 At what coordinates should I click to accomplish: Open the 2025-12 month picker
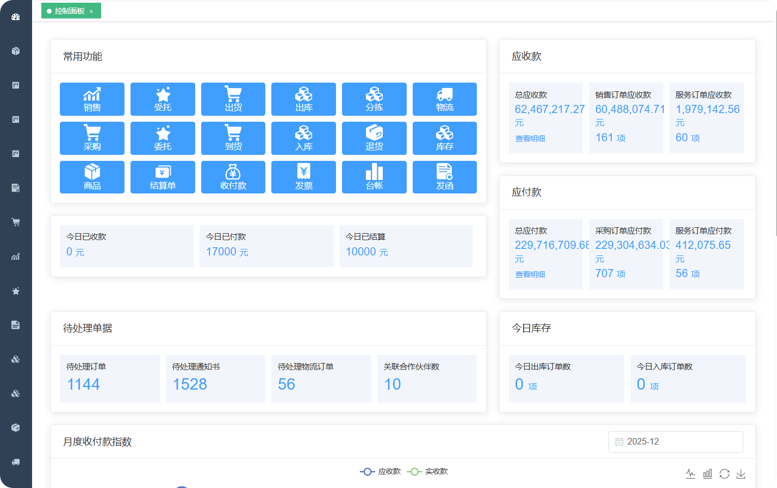click(x=675, y=442)
